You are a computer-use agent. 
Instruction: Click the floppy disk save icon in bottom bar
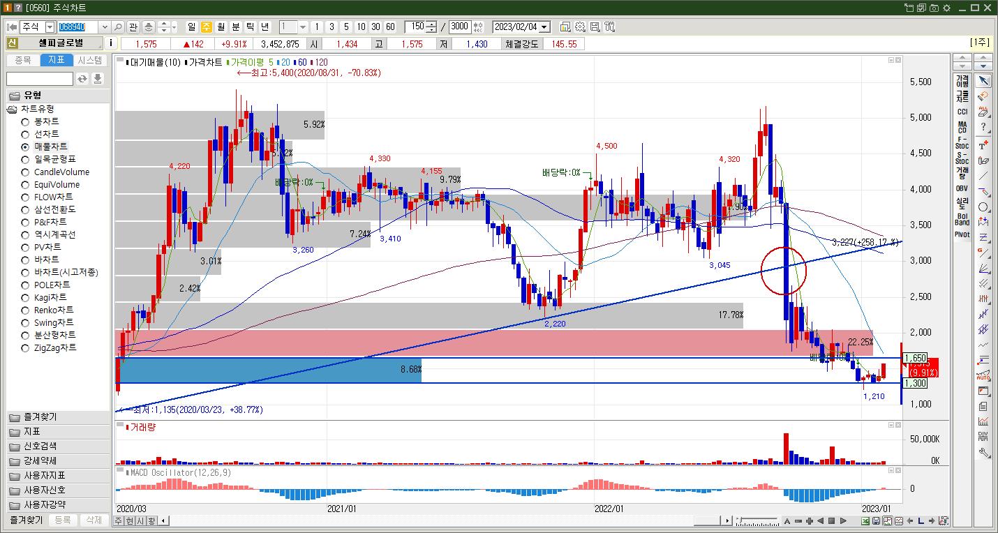point(876,520)
